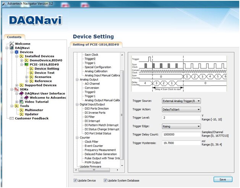The width and height of the screenshot is (240, 188).
Task: Click the green PCIE-1816 board icon
Action: pos(26,65)
